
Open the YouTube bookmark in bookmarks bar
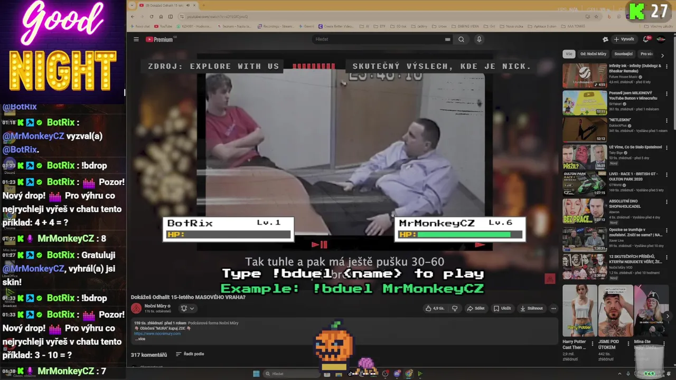click(x=163, y=26)
